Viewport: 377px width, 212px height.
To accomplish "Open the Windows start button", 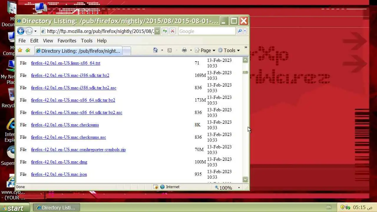I will coord(15,208).
